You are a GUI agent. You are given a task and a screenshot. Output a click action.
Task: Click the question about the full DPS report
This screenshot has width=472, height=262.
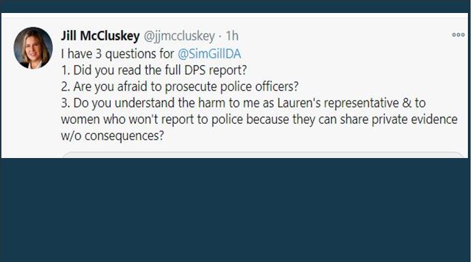tap(154, 70)
